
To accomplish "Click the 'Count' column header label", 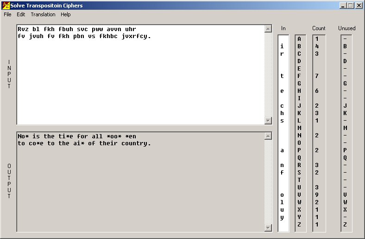I will pyautogui.click(x=319, y=28).
